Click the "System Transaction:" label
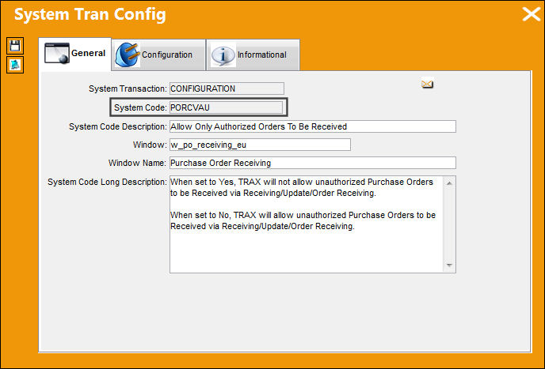Image resolution: width=545 pixels, height=369 pixels. coord(128,88)
